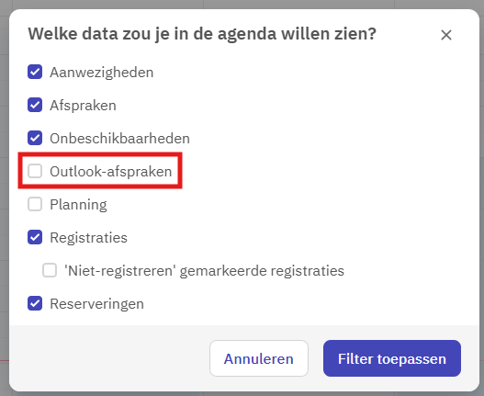Viewport: 484px width, 396px height.
Task: Enable 'Niet-registreren' gemarkeerde registraties checkbox
Action: click(50, 270)
